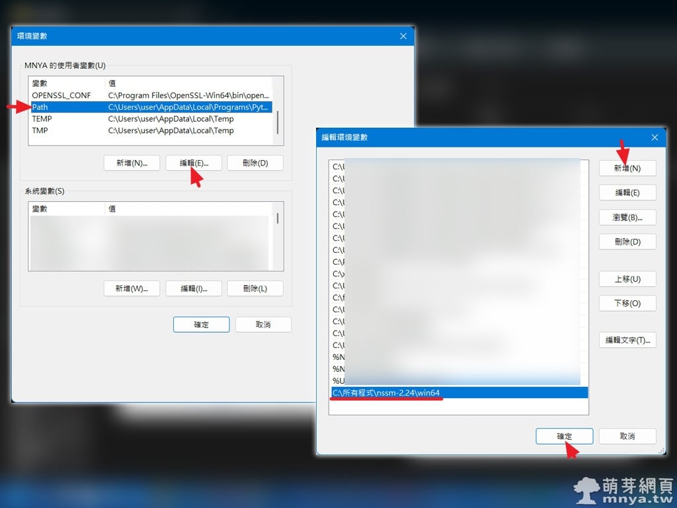
Task: Move entry down with 下移(O)
Action: pyautogui.click(x=627, y=303)
